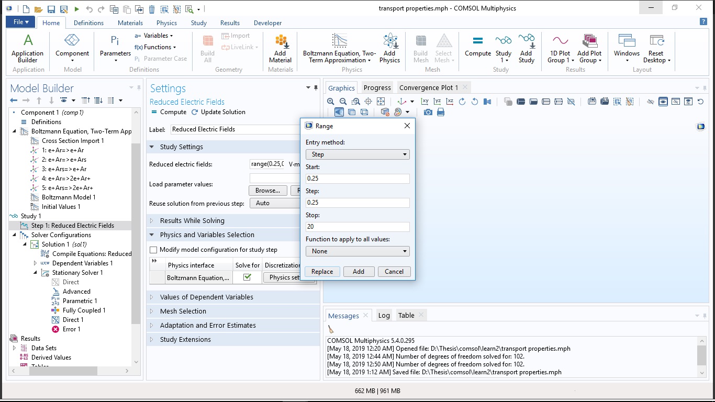
Task: Switch to the Progress tab
Action: click(377, 88)
